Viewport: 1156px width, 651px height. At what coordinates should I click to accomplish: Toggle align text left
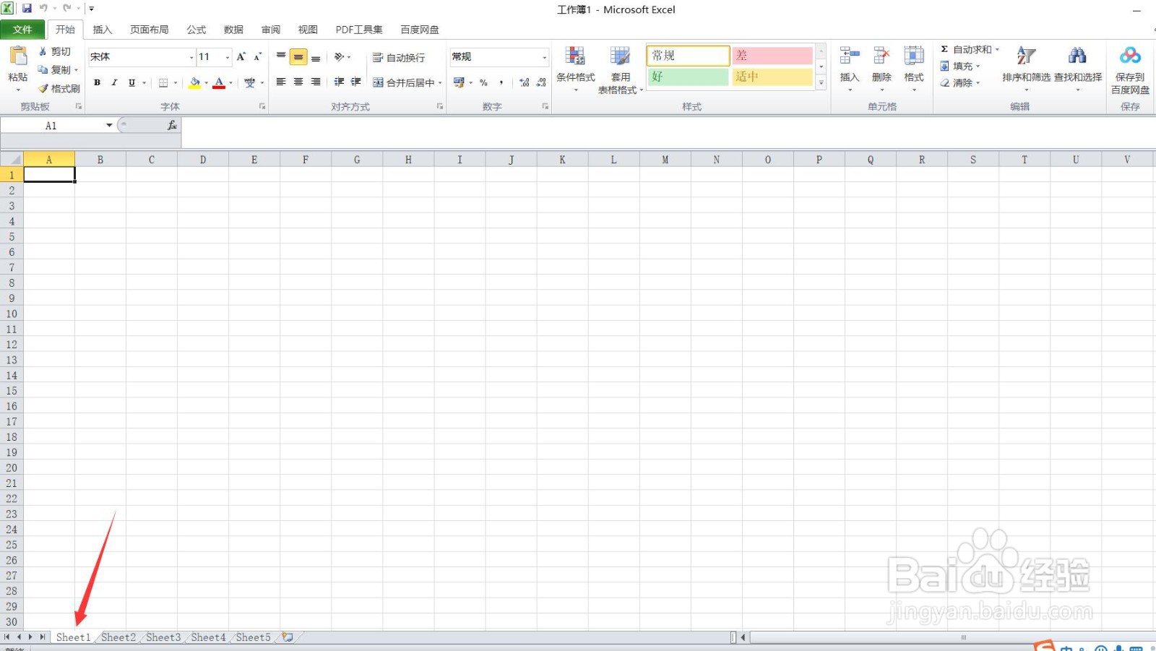(281, 82)
